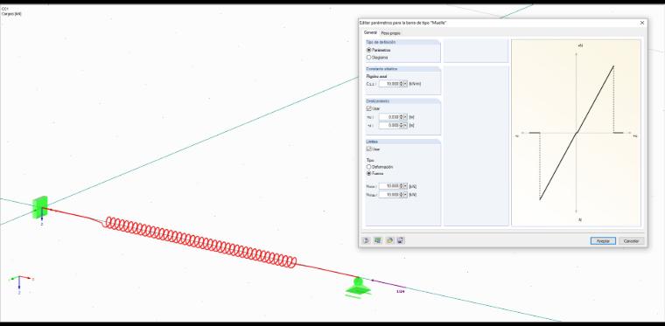Click the force-displacement diagram preview

576,133
